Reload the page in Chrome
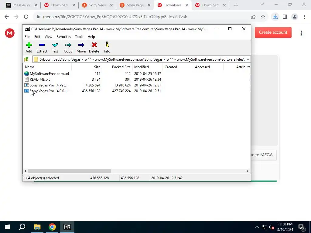Image resolution: width=311 pixels, height=233 pixels. [26, 17]
